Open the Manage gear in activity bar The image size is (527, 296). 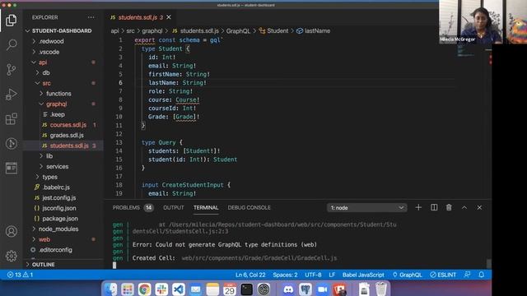point(11,256)
